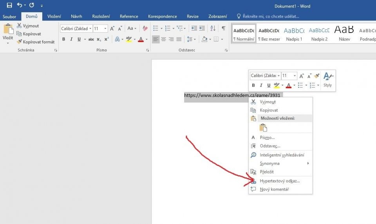Align text left in ribbon

(x=155, y=39)
